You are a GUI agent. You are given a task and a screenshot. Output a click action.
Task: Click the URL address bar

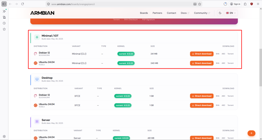[x=115, y=4]
